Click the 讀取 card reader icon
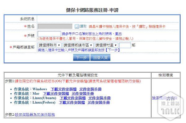 coord(77,26)
